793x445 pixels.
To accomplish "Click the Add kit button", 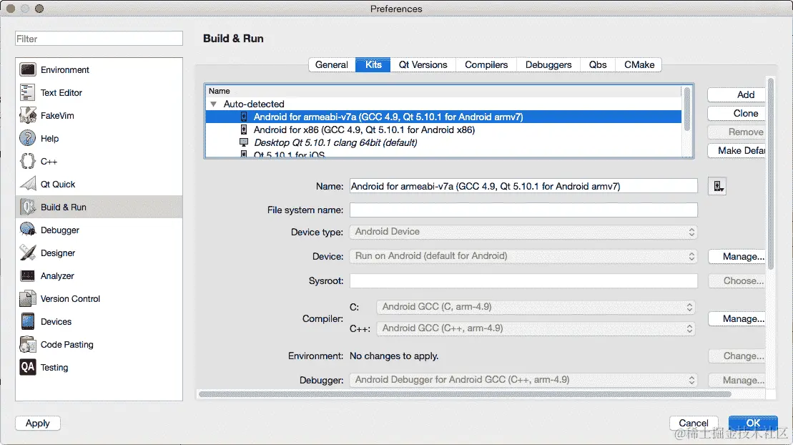I will coord(737,94).
